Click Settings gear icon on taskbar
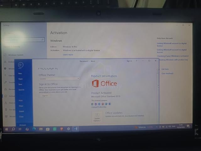 click(68, 129)
